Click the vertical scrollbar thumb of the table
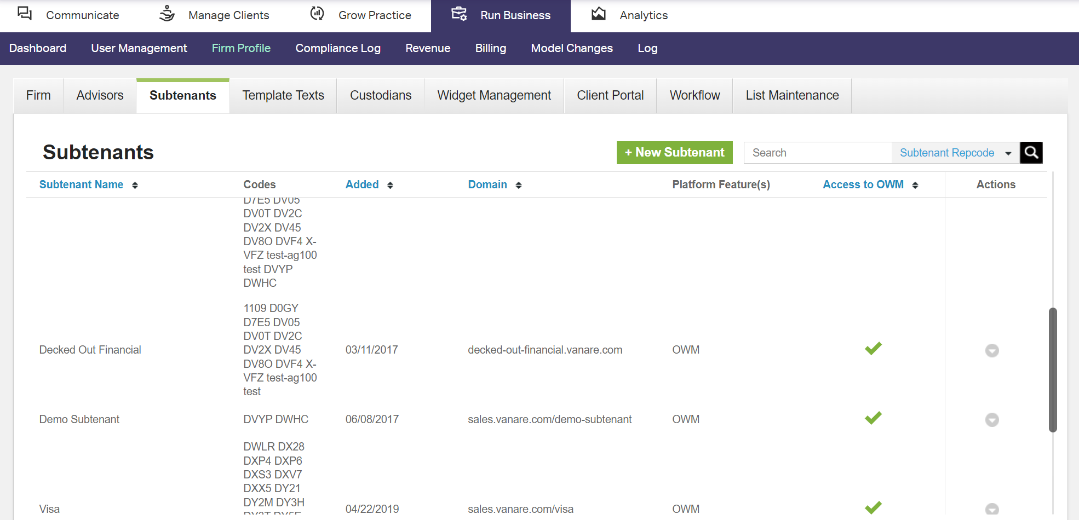 pos(1052,370)
